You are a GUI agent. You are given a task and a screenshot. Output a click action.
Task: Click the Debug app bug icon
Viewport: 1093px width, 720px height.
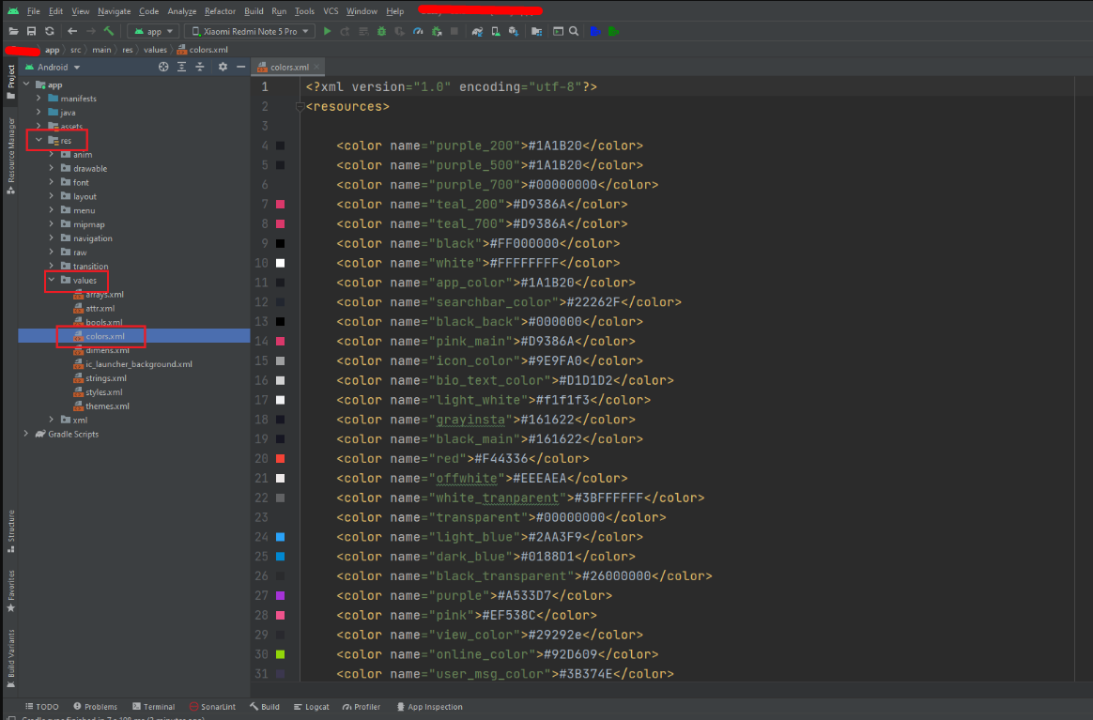(381, 31)
